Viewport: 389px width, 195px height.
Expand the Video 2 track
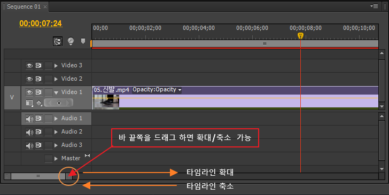coord(56,79)
